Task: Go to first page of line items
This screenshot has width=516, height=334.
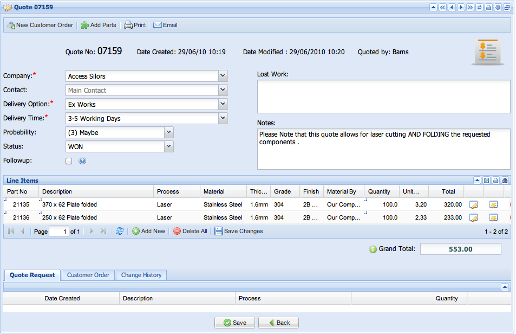Action: [11, 231]
